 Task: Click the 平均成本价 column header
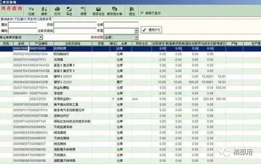pyautogui.click(x=206, y=44)
